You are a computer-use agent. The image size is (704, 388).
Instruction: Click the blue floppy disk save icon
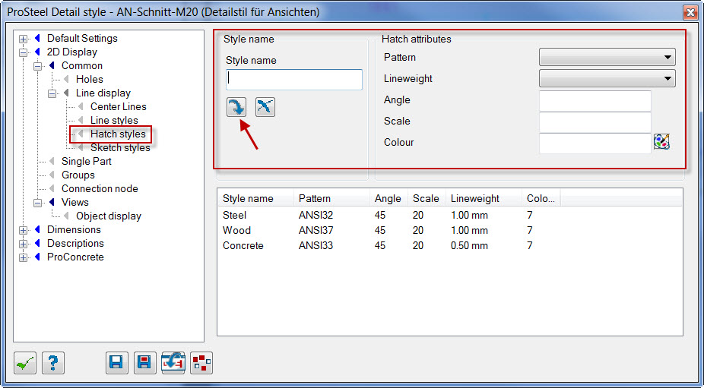pyautogui.click(x=117, y=362)
